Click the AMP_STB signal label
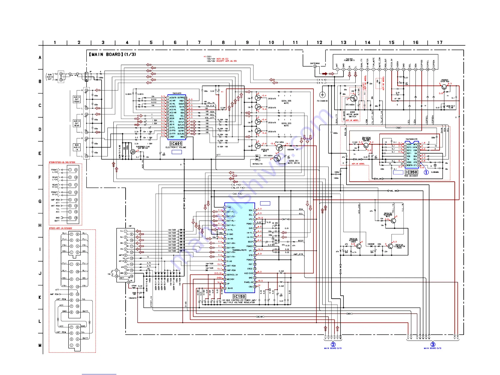Viewport: 500px width, 375px height. tap(298, 254)
